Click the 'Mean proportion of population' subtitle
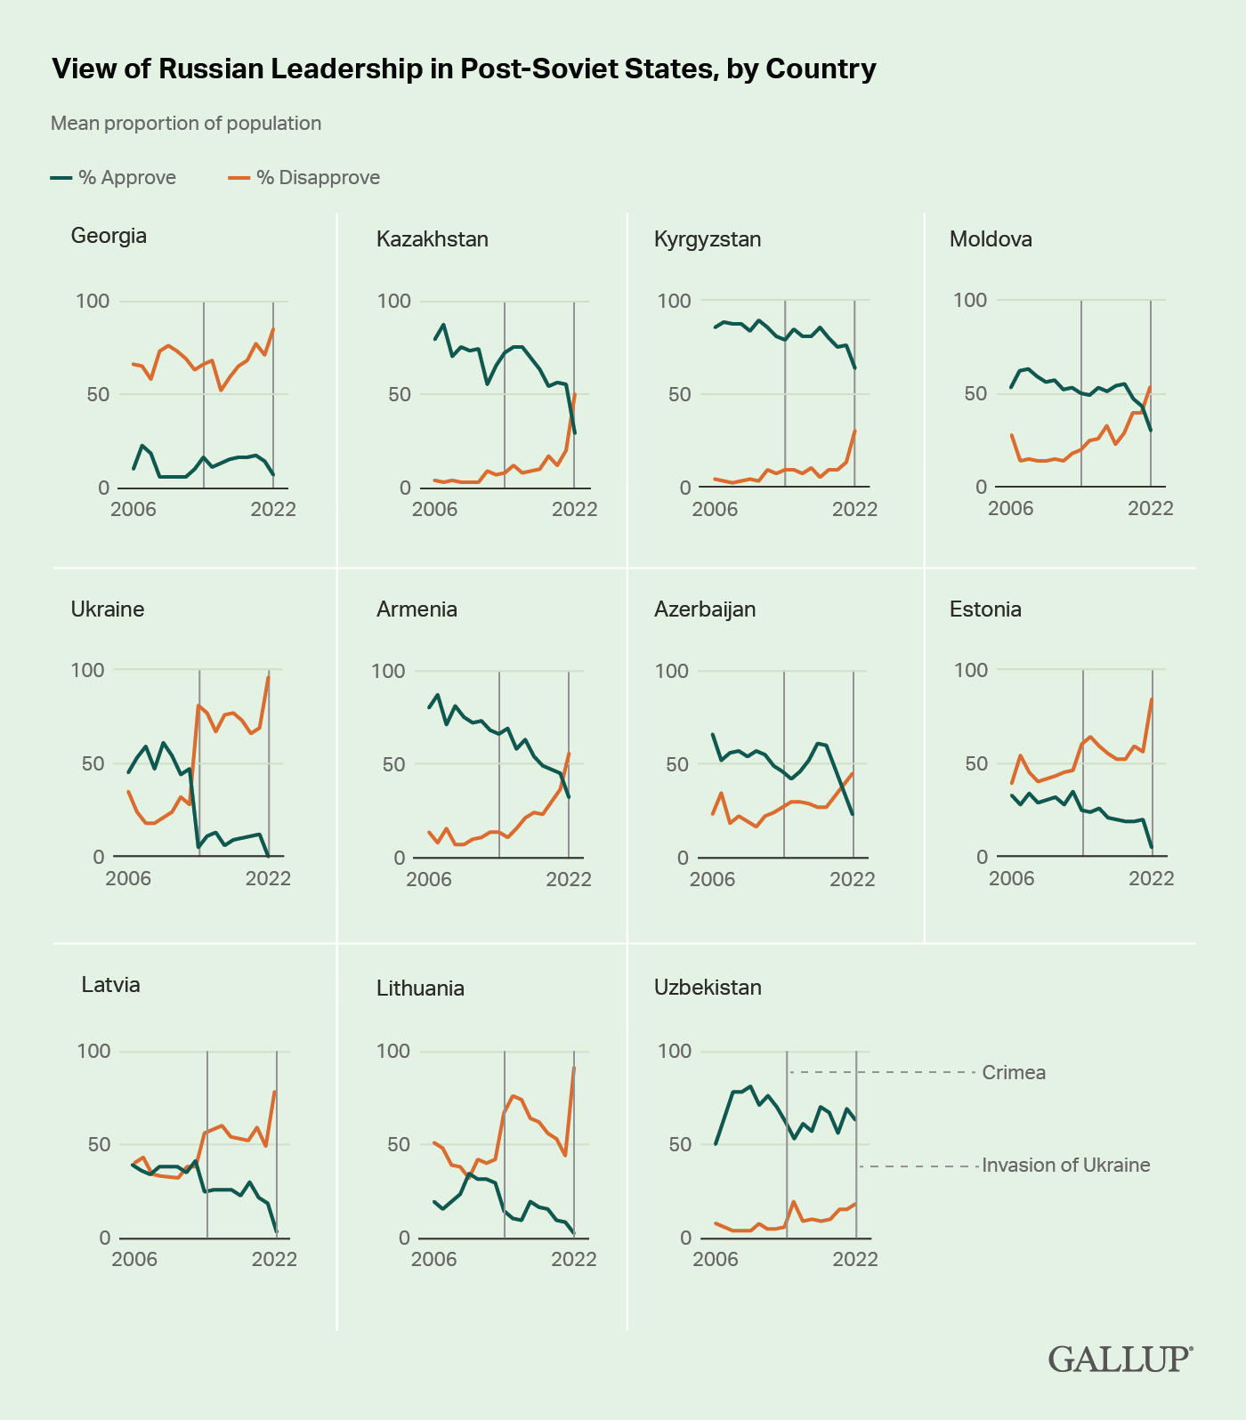 (186, 124)
